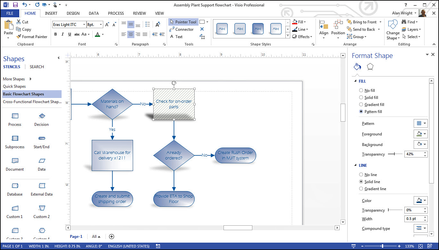Click the Connection Point X tool

[x=202, y=29]
